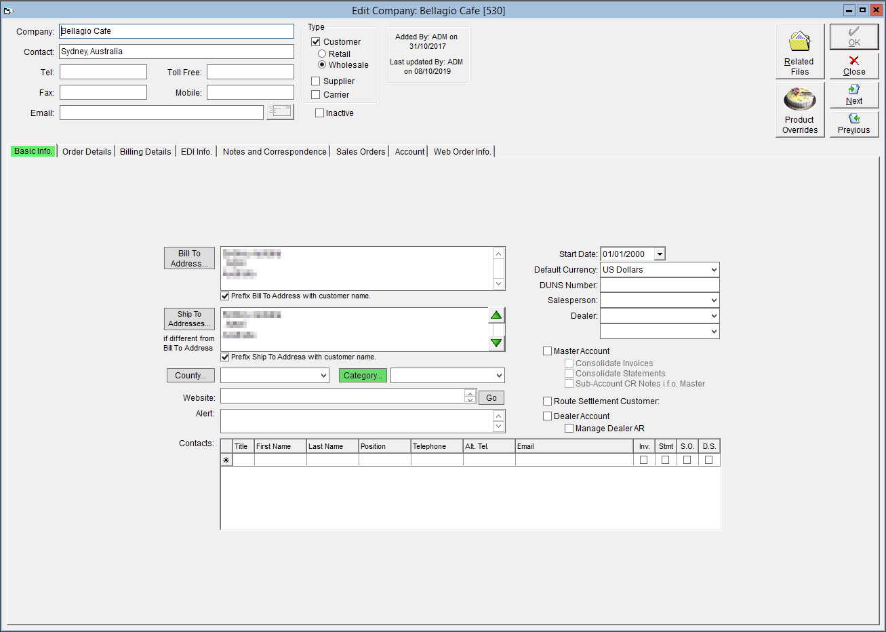
Task: Enable the Supplier checkbox
Action: (x=316, y=81)
